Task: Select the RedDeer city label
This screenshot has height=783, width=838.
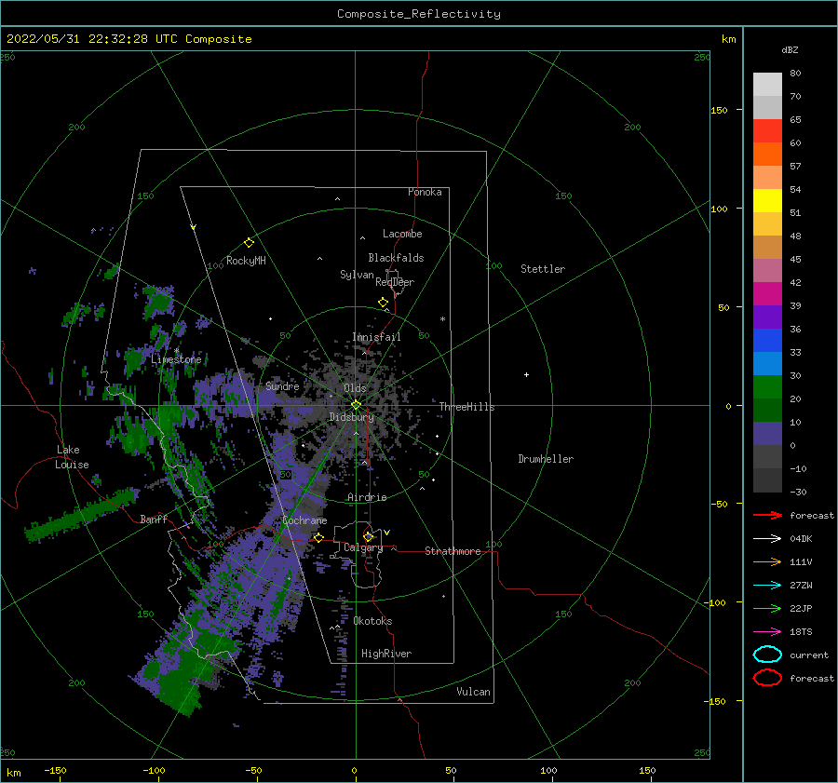Action: tap(395, 282)
